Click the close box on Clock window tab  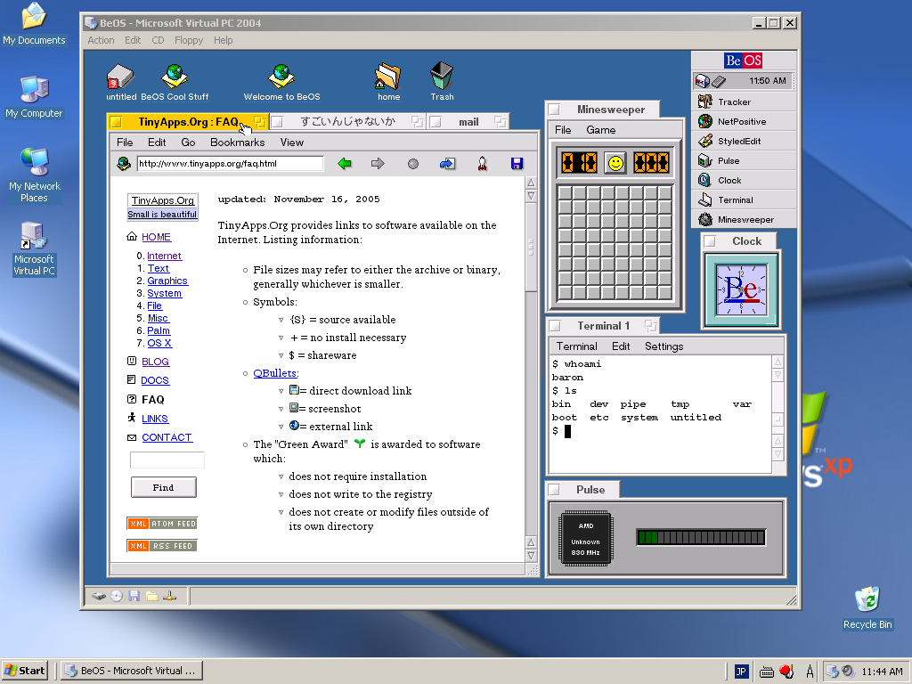pyautogui.click(x=710, y=240)
